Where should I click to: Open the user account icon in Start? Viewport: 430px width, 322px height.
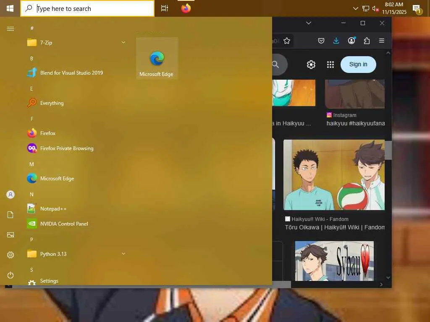pyautogui.click(x=10, y=195)
